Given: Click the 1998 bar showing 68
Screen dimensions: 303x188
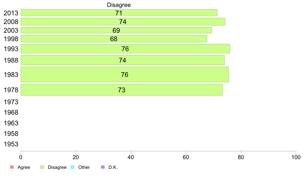Looking at the screenshot, I should tap(114, 39).
